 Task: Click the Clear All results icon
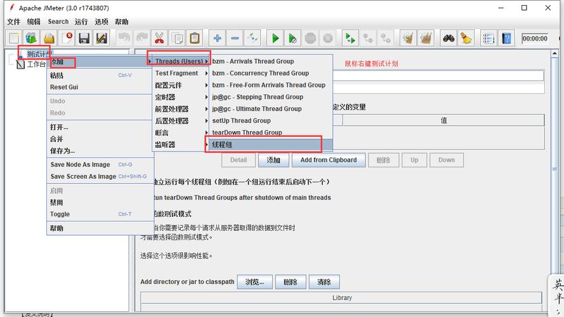tap(426, 38)
